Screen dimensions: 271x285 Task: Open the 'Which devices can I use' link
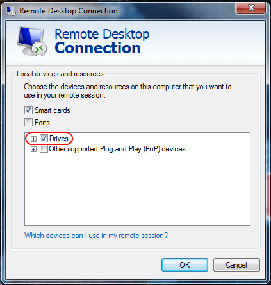pos(96,236)
